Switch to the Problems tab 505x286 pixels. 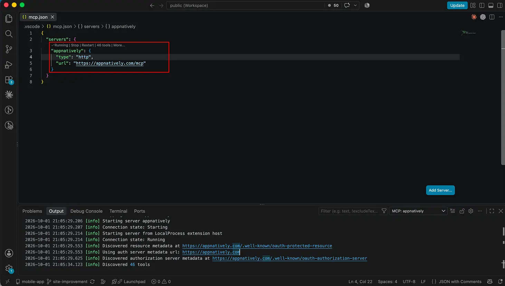[x=32, y=211]
